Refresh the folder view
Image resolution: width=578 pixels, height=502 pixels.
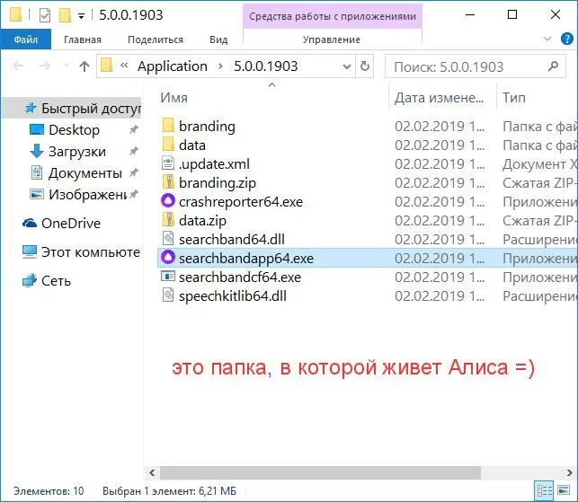pos(365,66)
